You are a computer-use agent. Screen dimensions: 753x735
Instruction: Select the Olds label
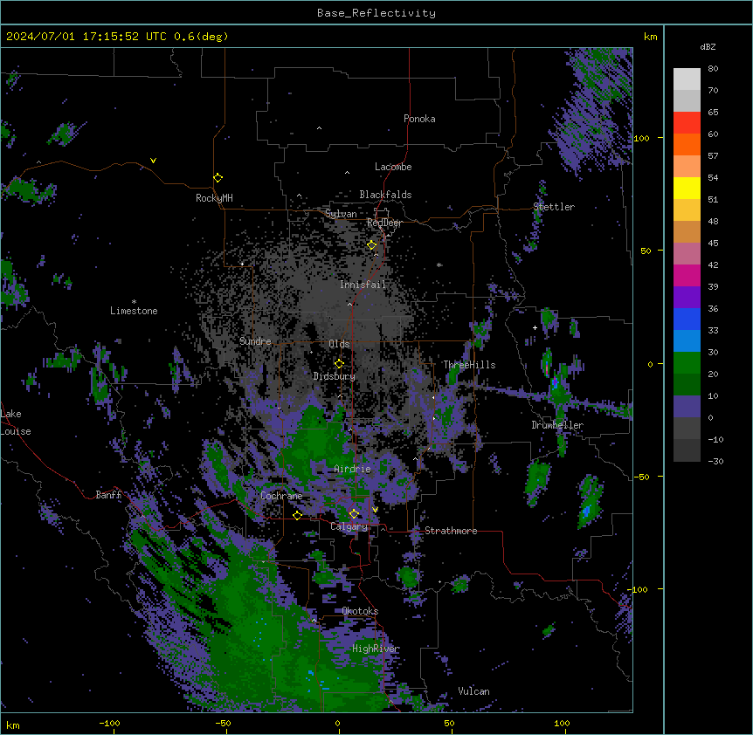(339, 344)
